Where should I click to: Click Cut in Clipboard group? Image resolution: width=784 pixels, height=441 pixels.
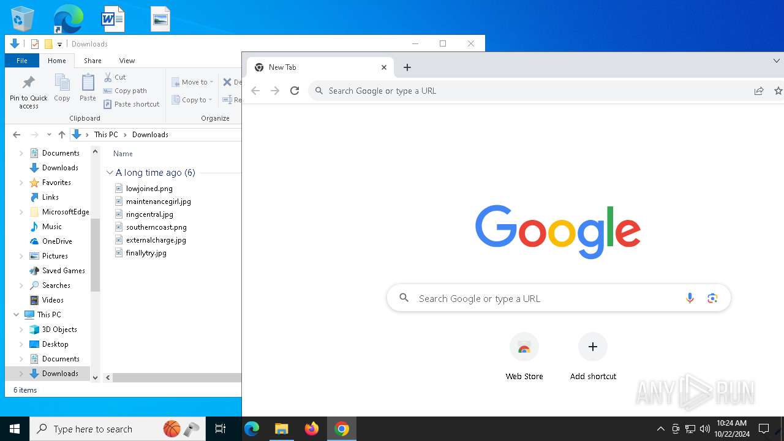coord(115,77)
